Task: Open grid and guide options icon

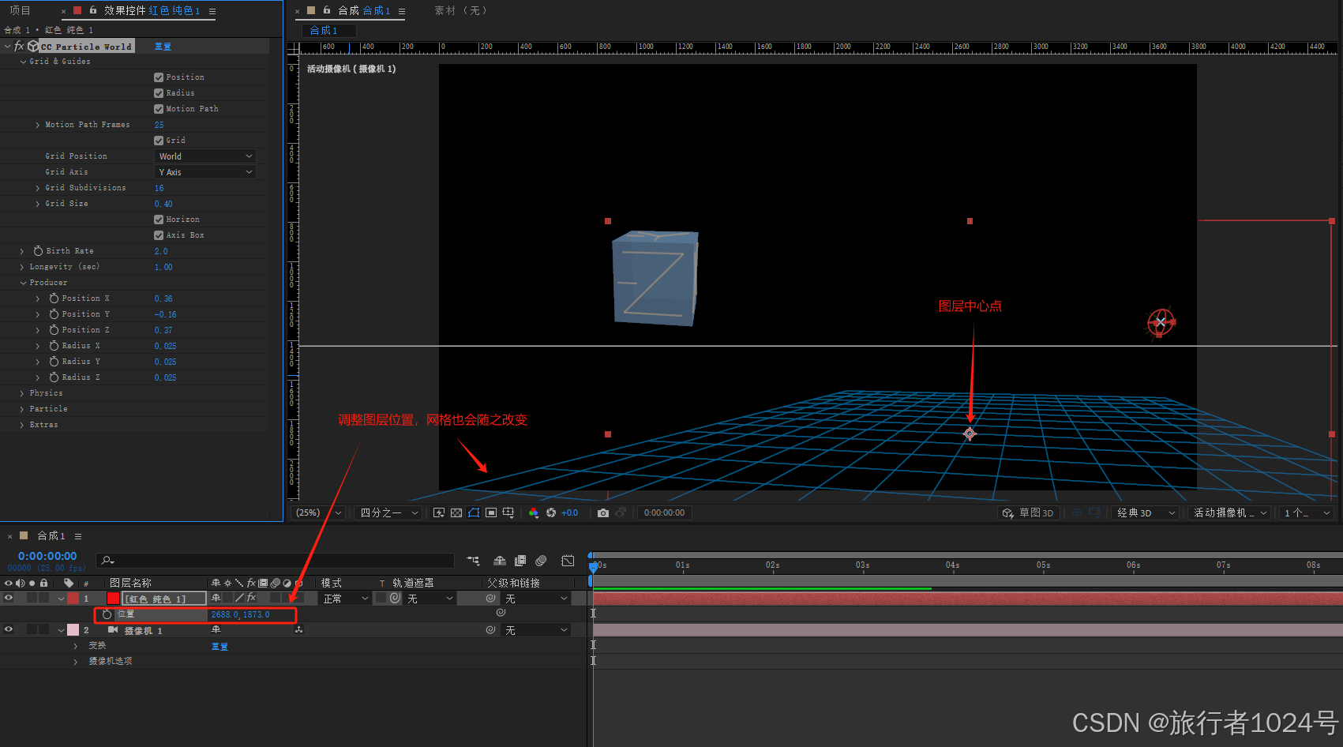Action: 508,513
